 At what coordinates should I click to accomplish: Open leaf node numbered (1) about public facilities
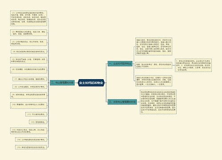(28, 18)
